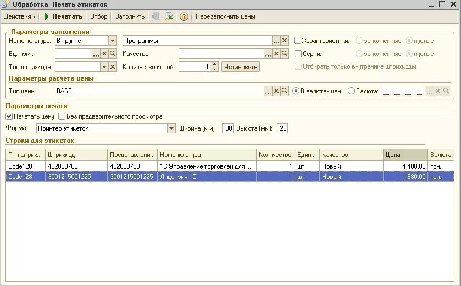The image size is (461, 286).
Task: Click the Отбор toolbar item
Action: [x=99, y=16]
